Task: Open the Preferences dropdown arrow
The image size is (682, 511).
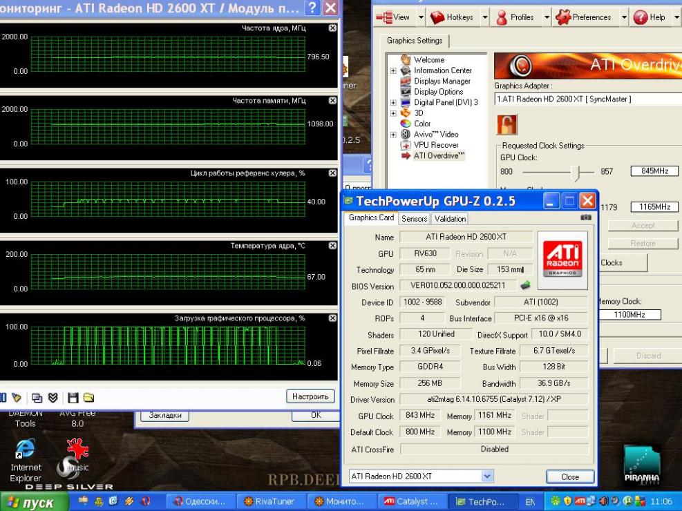Action: pos(624,17)
